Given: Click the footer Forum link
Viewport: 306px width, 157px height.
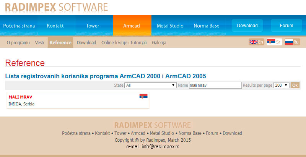Looking at the screenshot, I should point(212,133).
